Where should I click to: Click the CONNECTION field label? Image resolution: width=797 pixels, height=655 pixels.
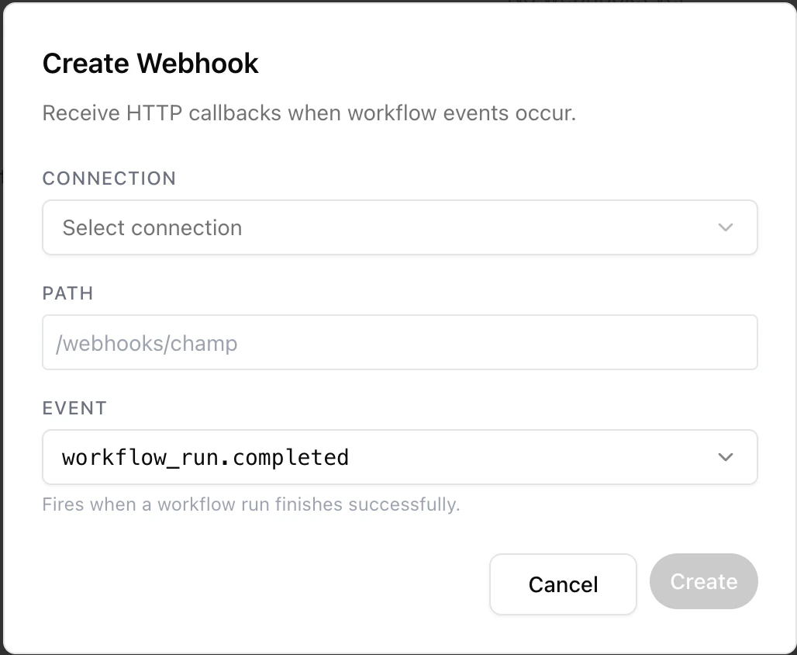pyautogui.click(x=109, y=178)
